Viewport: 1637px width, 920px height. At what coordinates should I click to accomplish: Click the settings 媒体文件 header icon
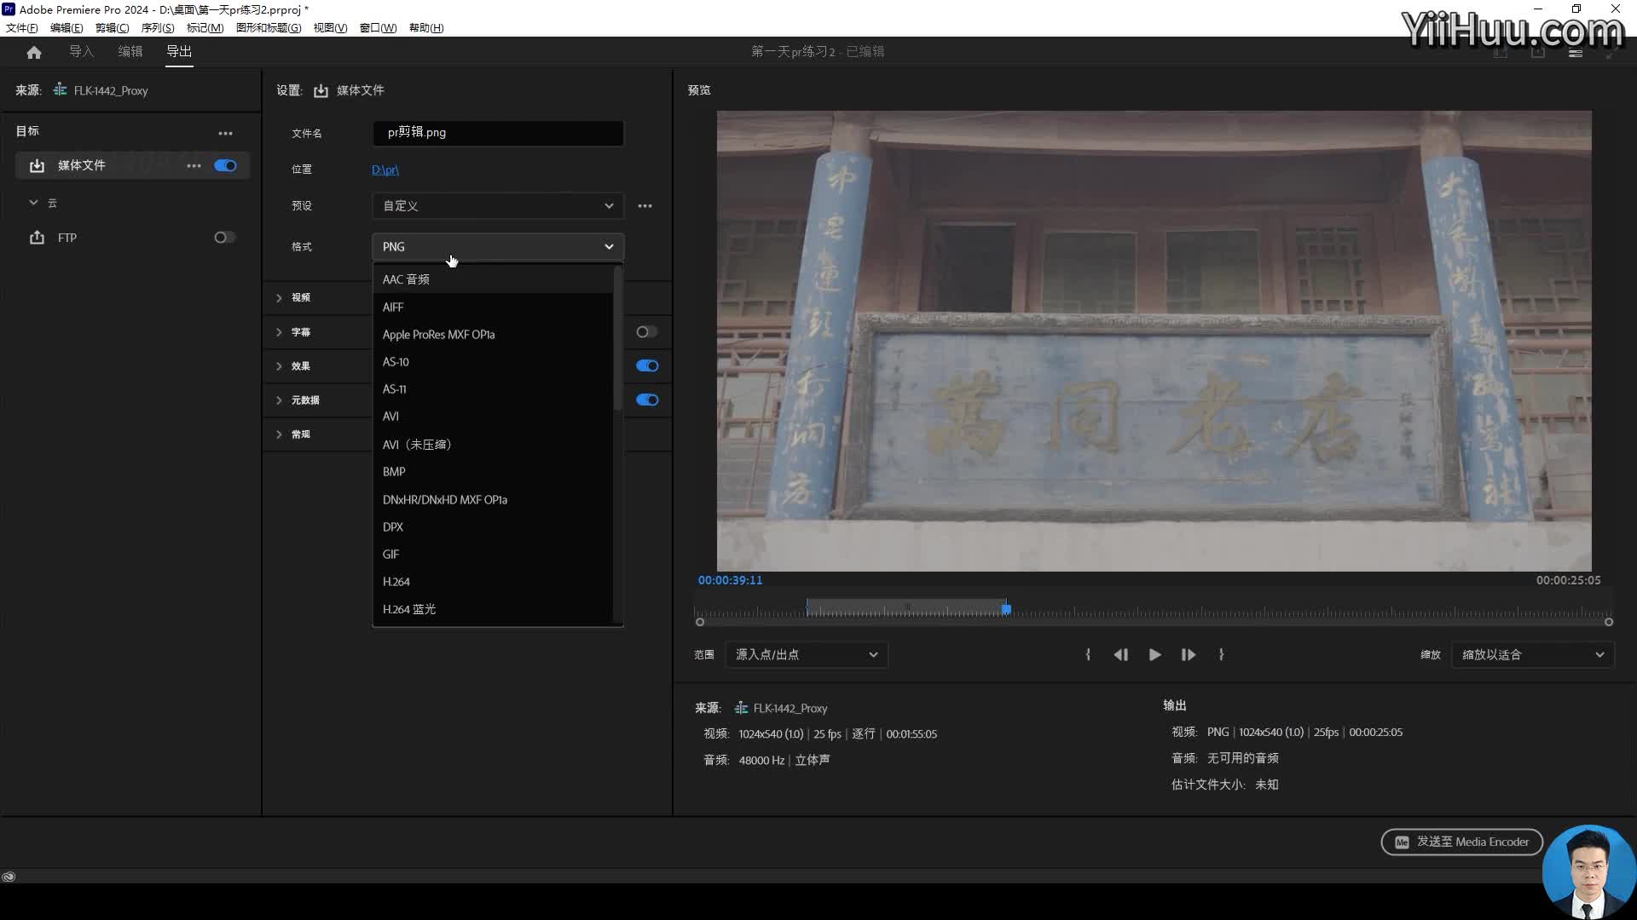pos(321,90)
